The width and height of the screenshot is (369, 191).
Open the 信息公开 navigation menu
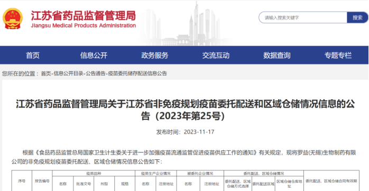[x=94, y=55]
